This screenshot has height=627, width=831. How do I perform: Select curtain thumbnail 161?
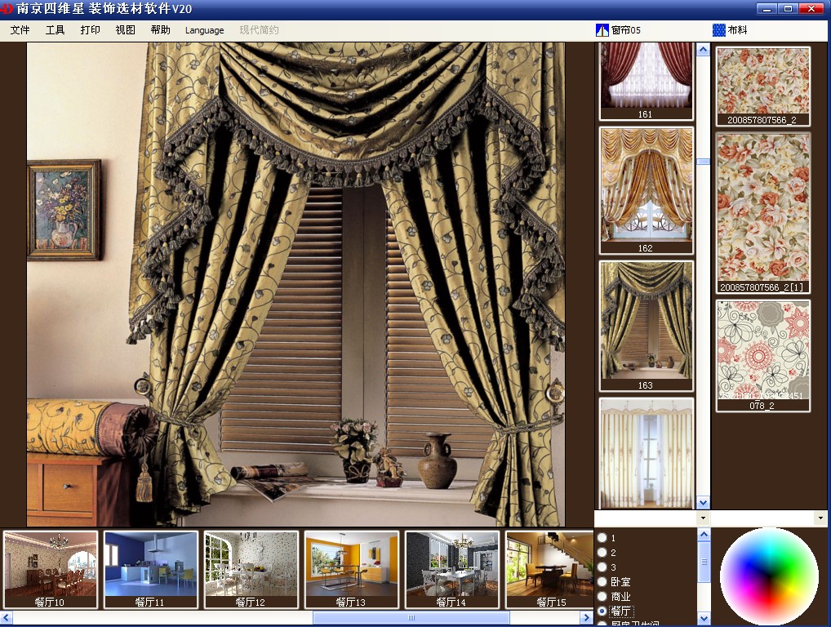[x=646, y=81]
